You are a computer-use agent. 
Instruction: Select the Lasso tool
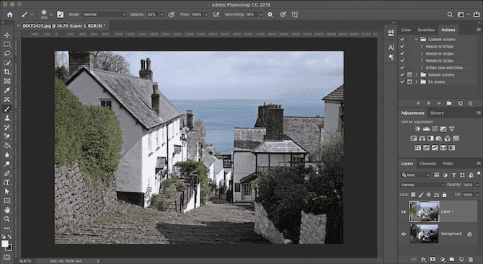(x=6, y=53)
